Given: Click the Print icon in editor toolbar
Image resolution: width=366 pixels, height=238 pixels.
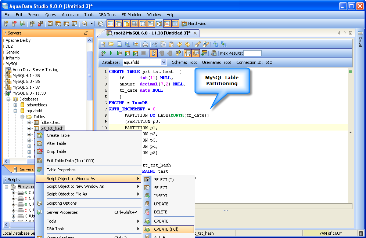Looking at the screenshot, I should tap(145, 44).
